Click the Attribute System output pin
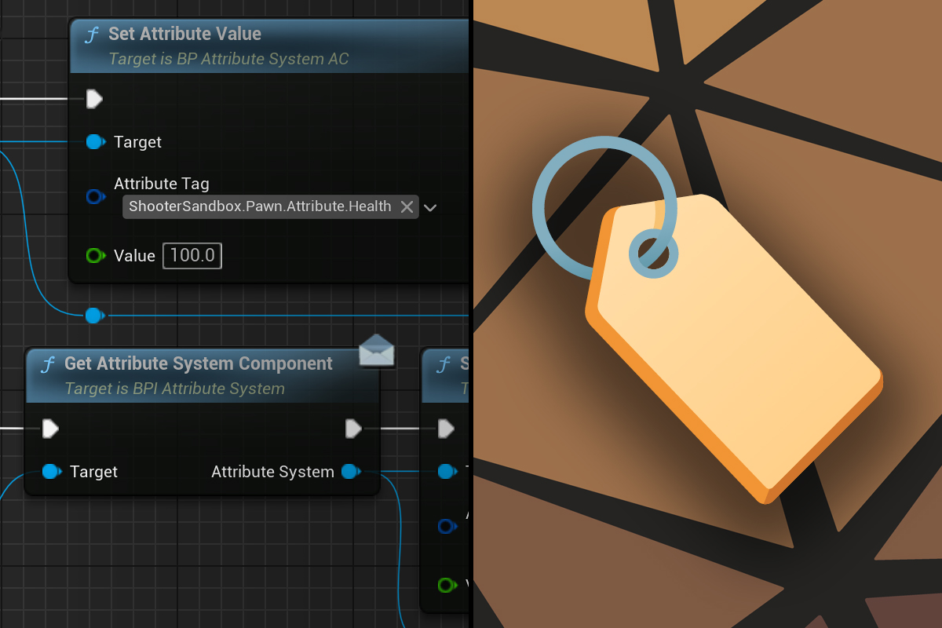Viewport: 942px width, 628px height. pyautogui.click(x=351, y=472)
